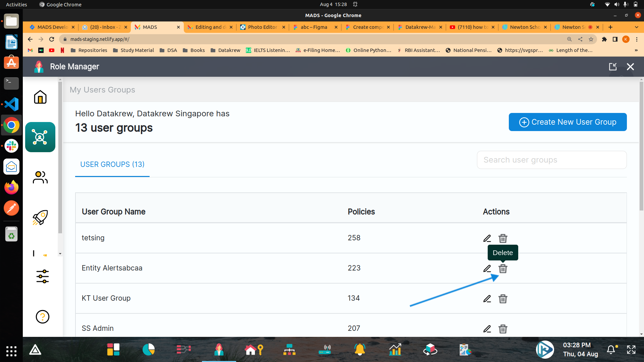Delete the Entity Alertsabcaa group

click(x=503, y=268)
